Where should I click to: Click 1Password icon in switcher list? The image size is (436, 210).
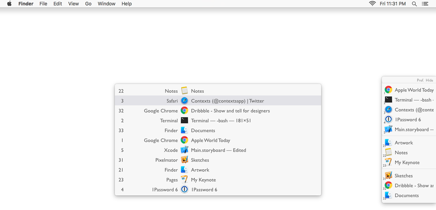(184, 190)
